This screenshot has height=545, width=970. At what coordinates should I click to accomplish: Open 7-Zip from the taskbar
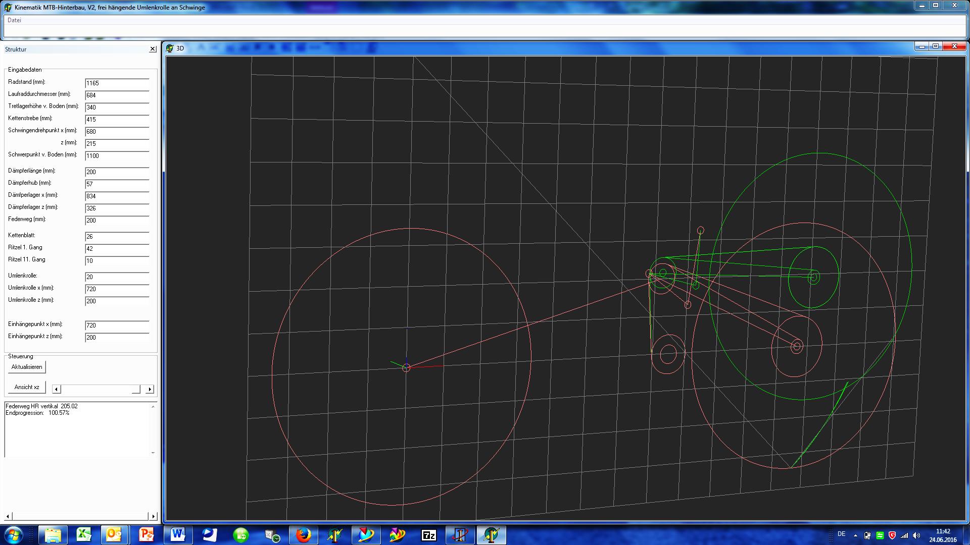click(428, 535)
